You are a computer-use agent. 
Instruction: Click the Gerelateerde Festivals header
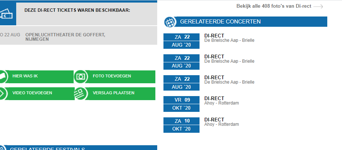[x=47, y=148]
